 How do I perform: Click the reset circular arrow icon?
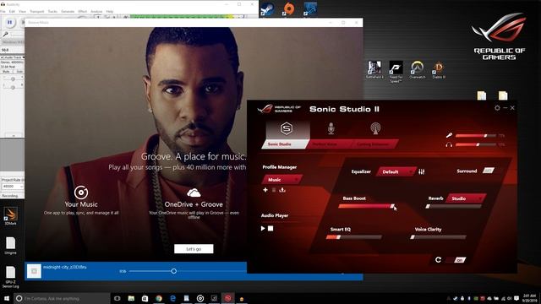(x=438, y=259)
